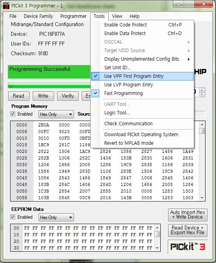Open the Logic Tool
The image size is (216, 263).
point(142,113)
